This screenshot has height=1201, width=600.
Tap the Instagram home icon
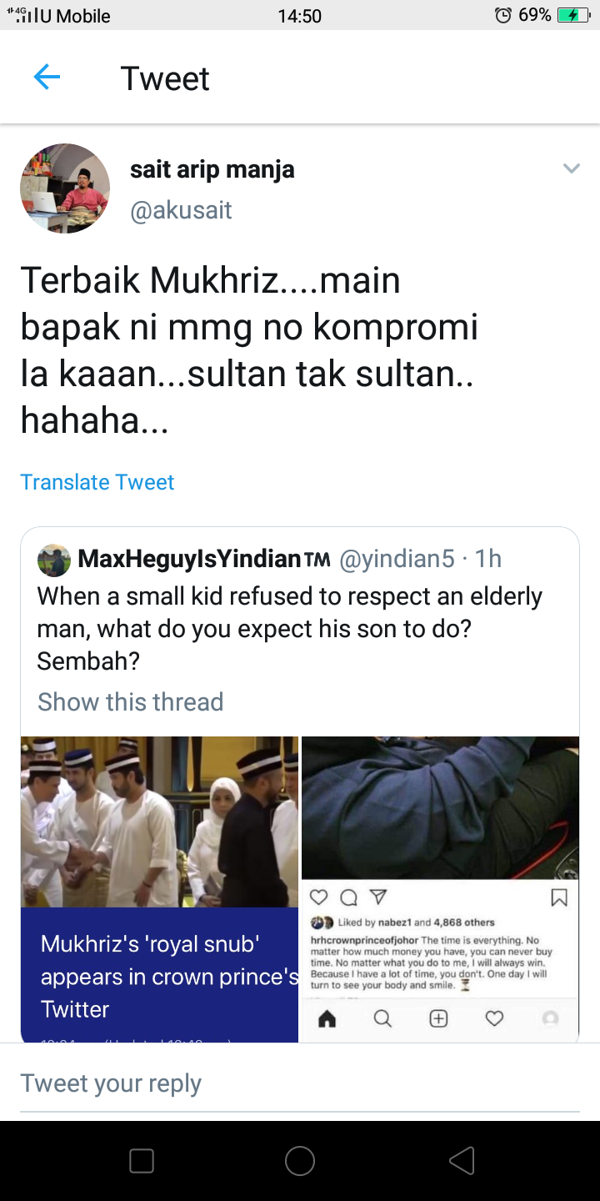click(x=327, y=1018)
